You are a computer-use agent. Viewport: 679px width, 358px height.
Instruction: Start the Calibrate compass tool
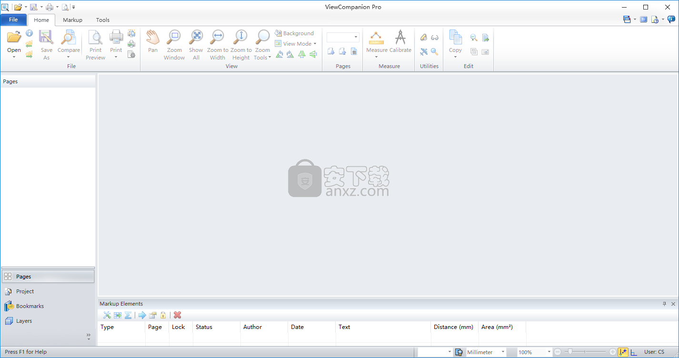click(400, 41)
